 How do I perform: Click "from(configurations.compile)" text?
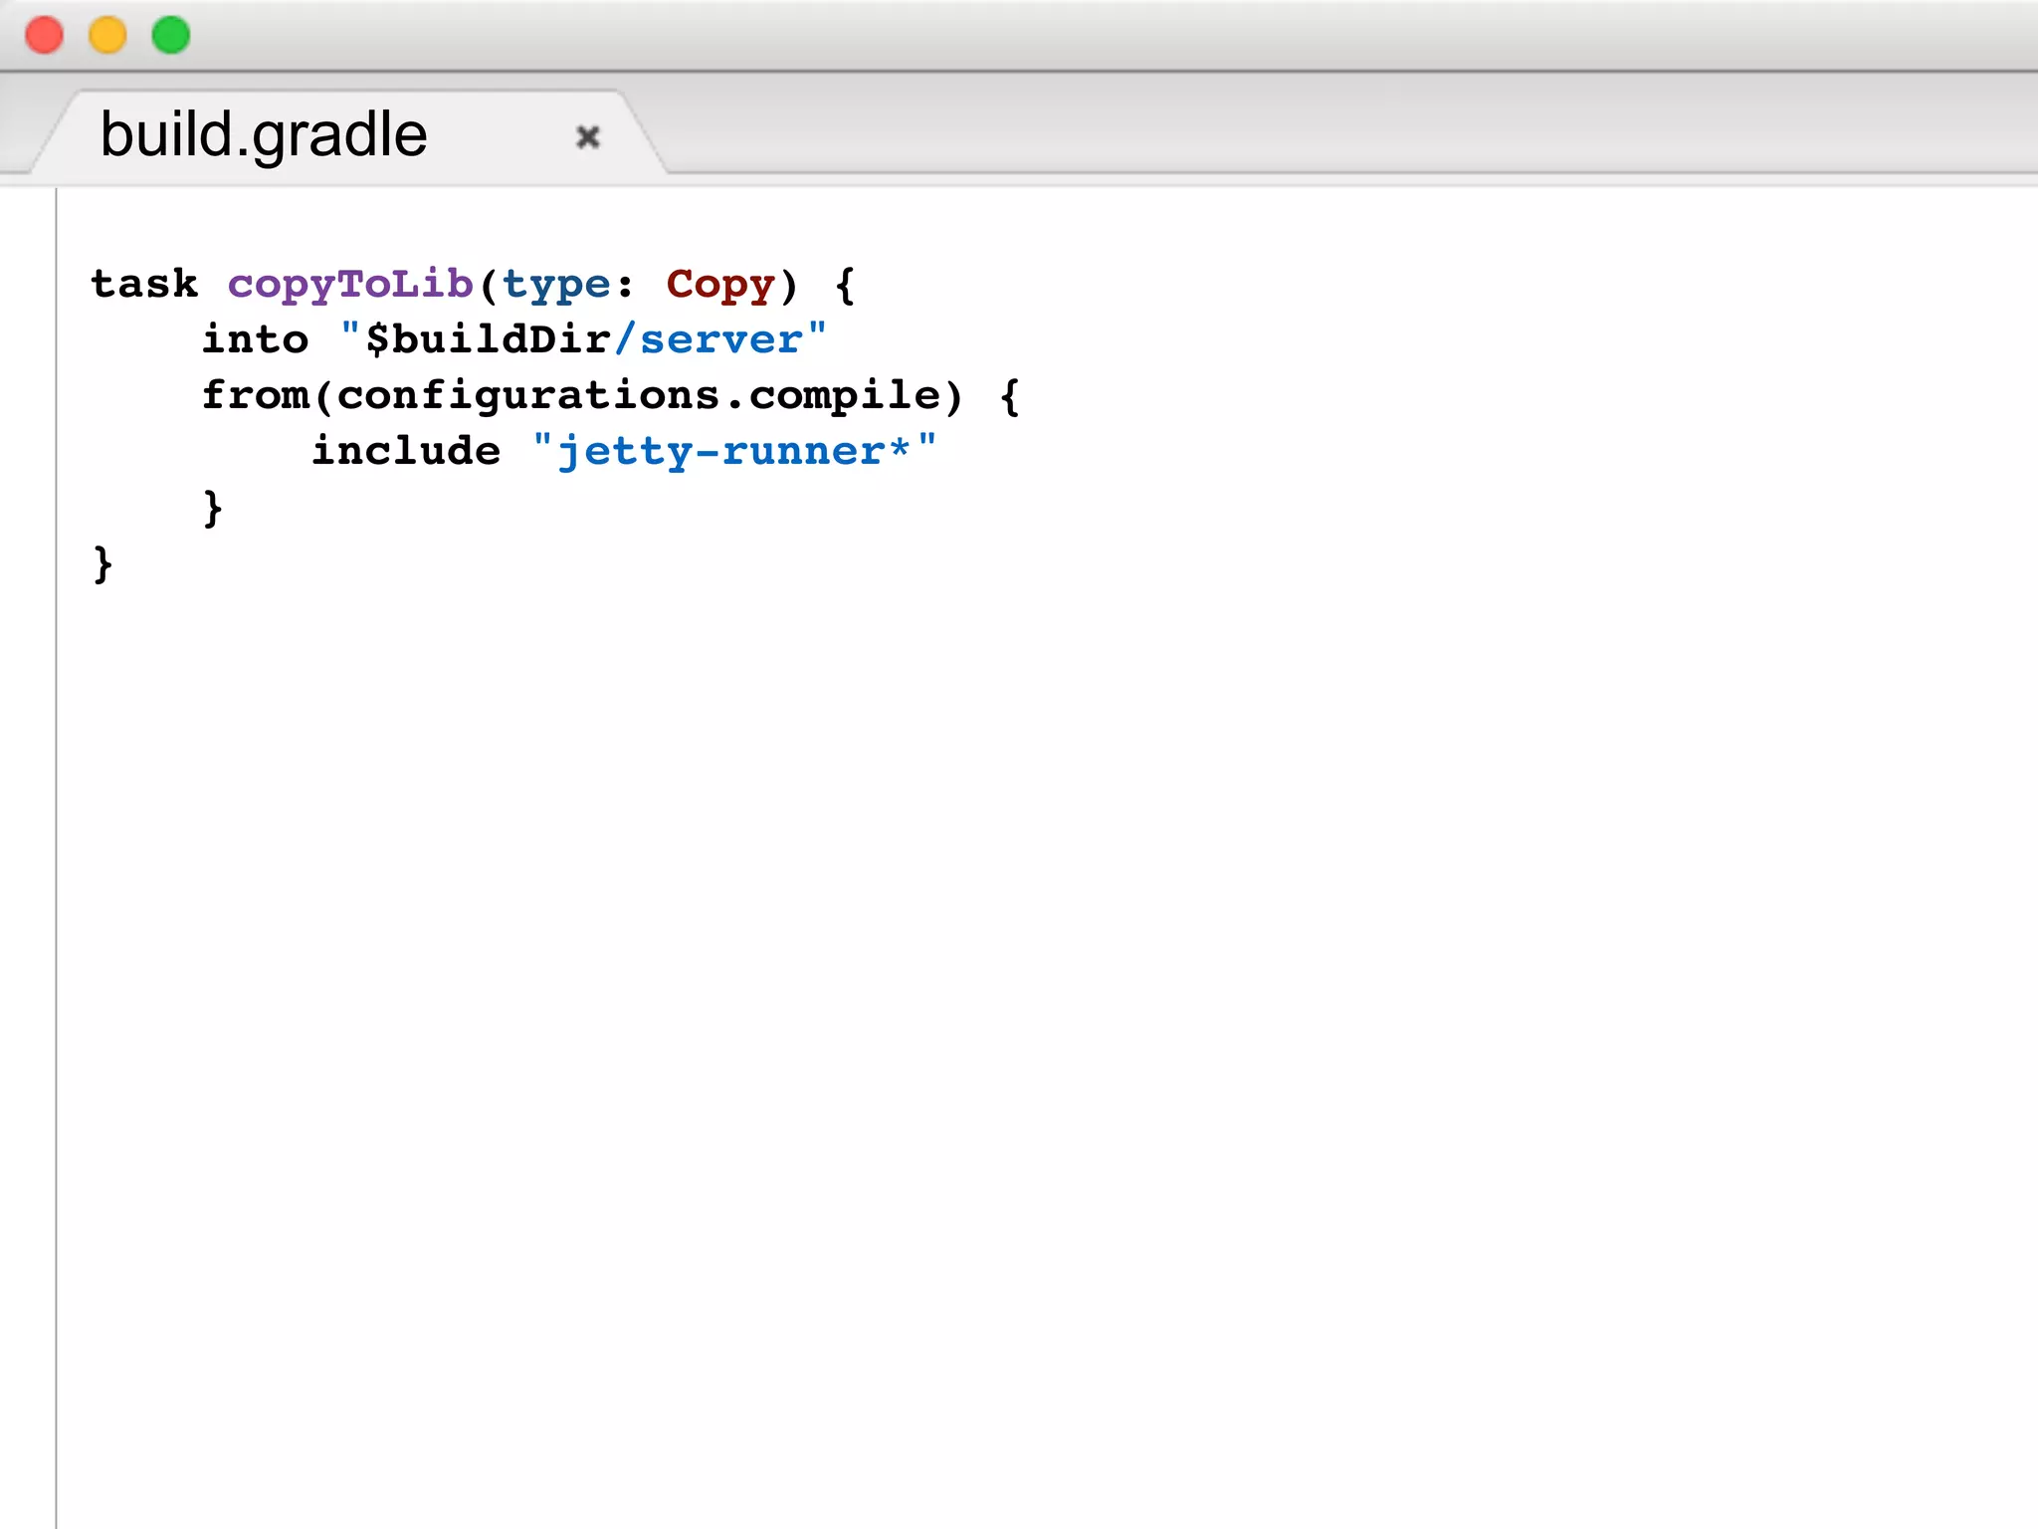(583, 396)
